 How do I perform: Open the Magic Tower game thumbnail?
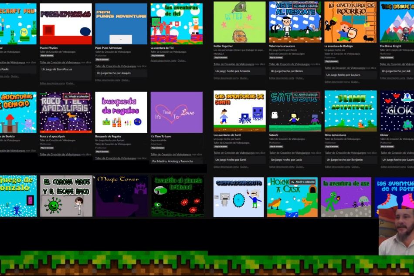pyautogui.click(x=122, y=196)
